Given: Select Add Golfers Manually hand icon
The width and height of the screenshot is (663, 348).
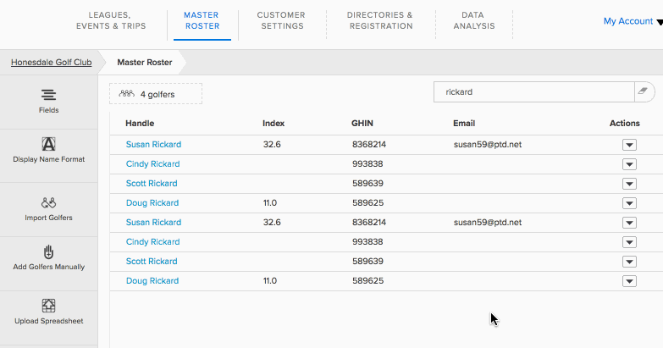Looking at the screenshot, I should click(x=48, y=252).
